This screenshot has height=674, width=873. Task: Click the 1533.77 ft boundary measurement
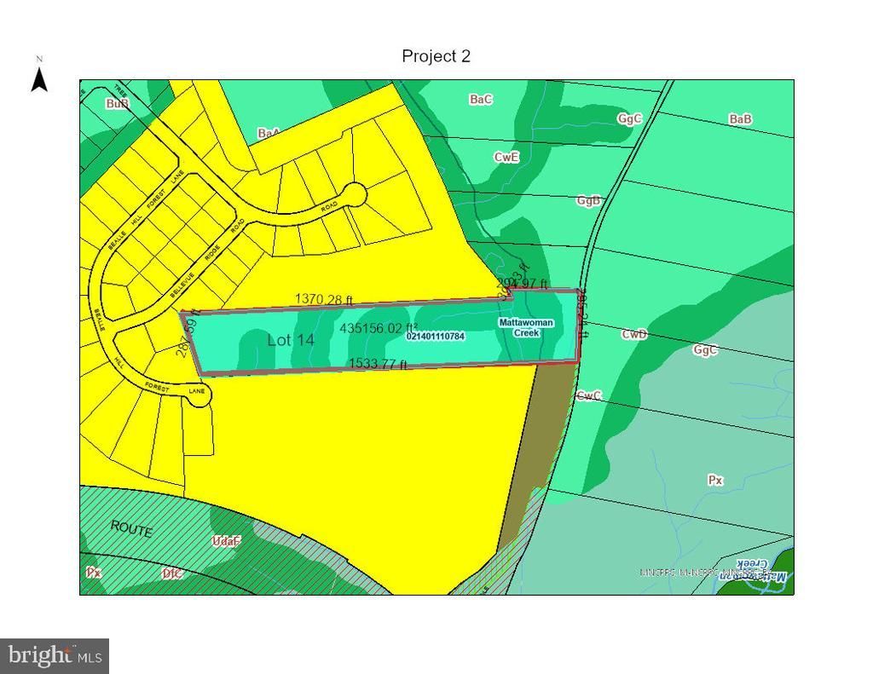[x=378, y=365]
